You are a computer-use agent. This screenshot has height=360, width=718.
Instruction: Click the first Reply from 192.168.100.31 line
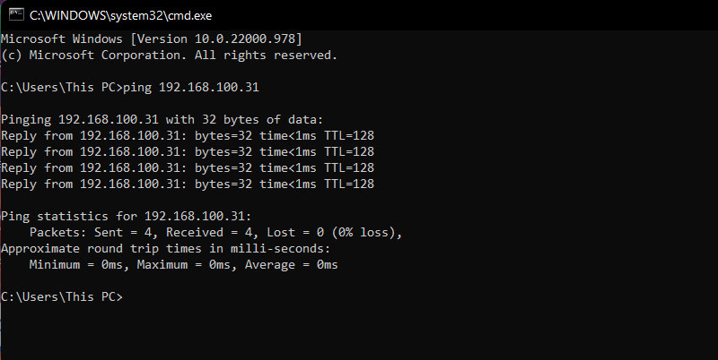coord(188,136)
